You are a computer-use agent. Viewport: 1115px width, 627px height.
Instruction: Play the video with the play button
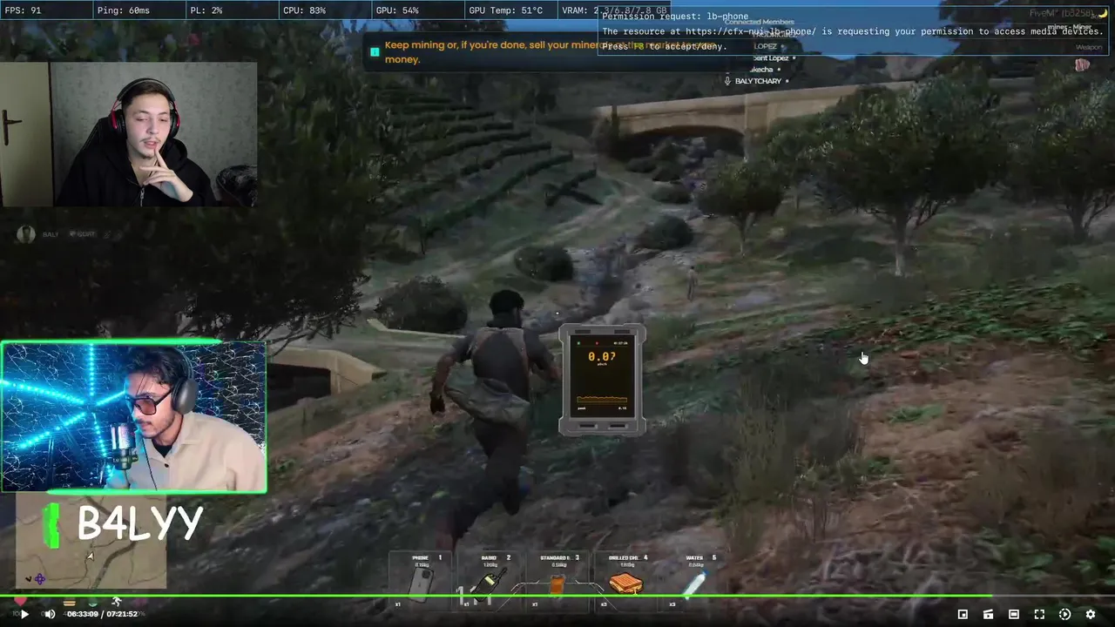[x=24, y=614]
